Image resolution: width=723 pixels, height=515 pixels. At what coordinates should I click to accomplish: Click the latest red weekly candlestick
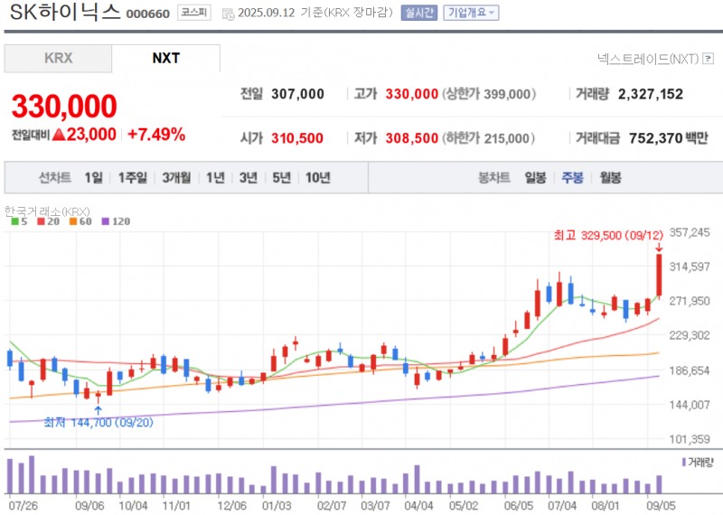click(659, 276)
